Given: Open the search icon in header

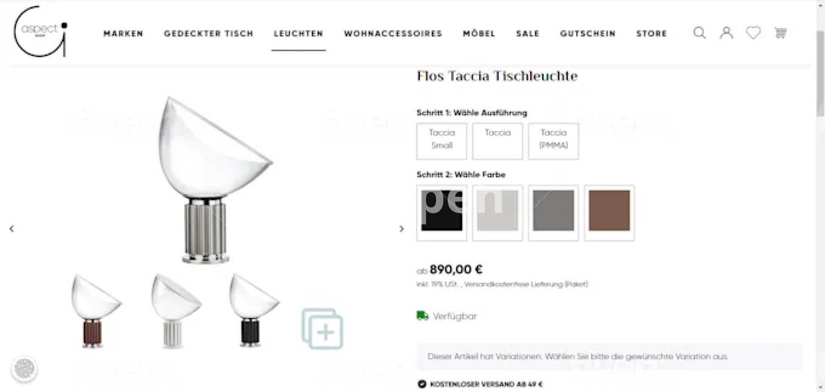Looking at the screenshot, I should (x=700, y=33).
